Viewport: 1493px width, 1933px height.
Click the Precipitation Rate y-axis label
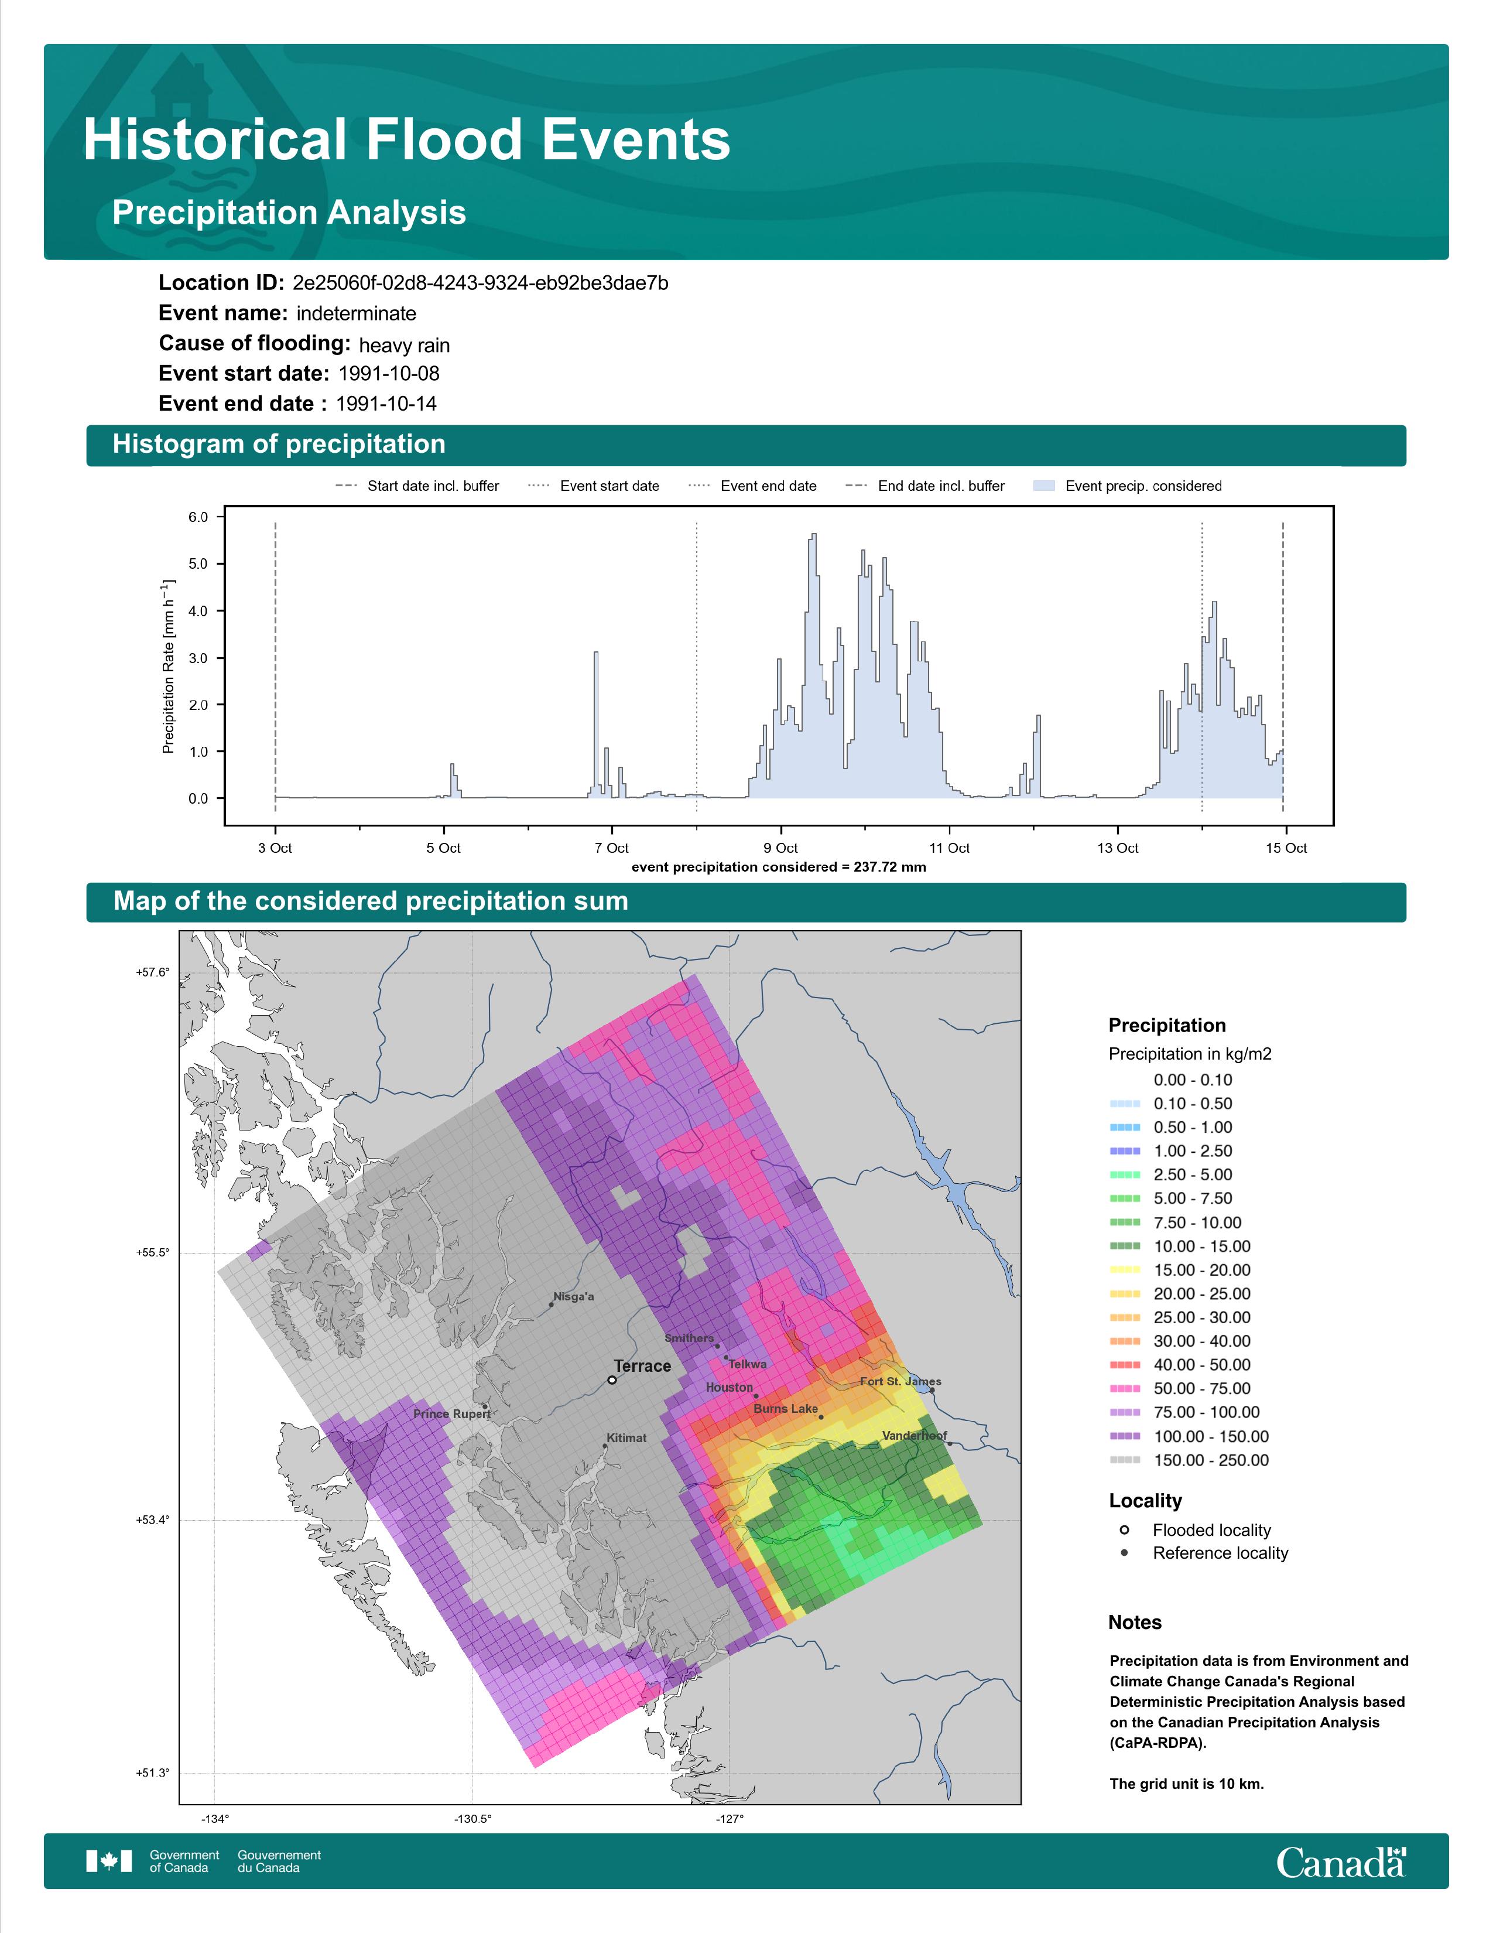click(x=168, y=667)
